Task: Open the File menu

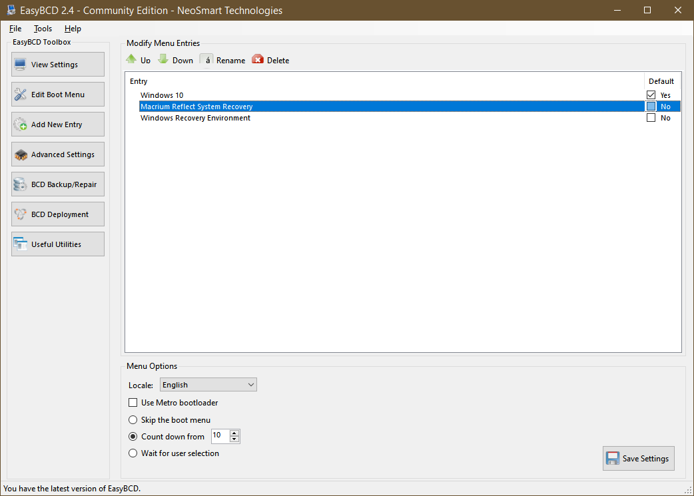Action: [15, 29]
